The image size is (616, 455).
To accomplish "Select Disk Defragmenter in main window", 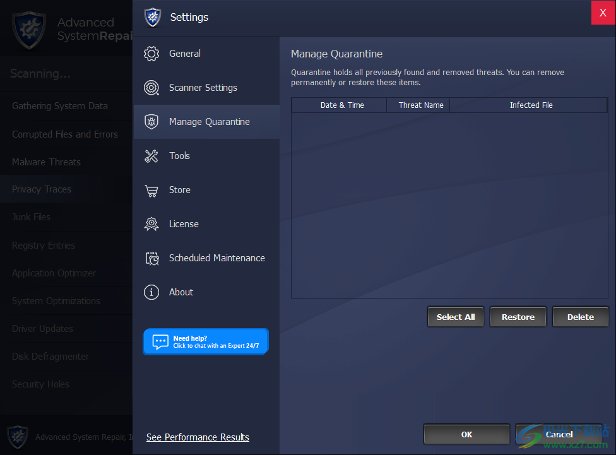I will pos(66,357).
